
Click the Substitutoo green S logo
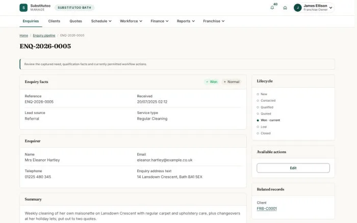[x=23, y=8]
